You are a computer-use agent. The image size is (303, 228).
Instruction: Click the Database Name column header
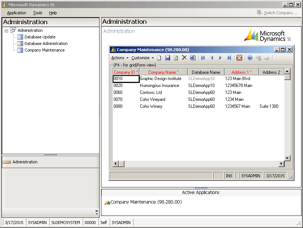pos(206,72)
